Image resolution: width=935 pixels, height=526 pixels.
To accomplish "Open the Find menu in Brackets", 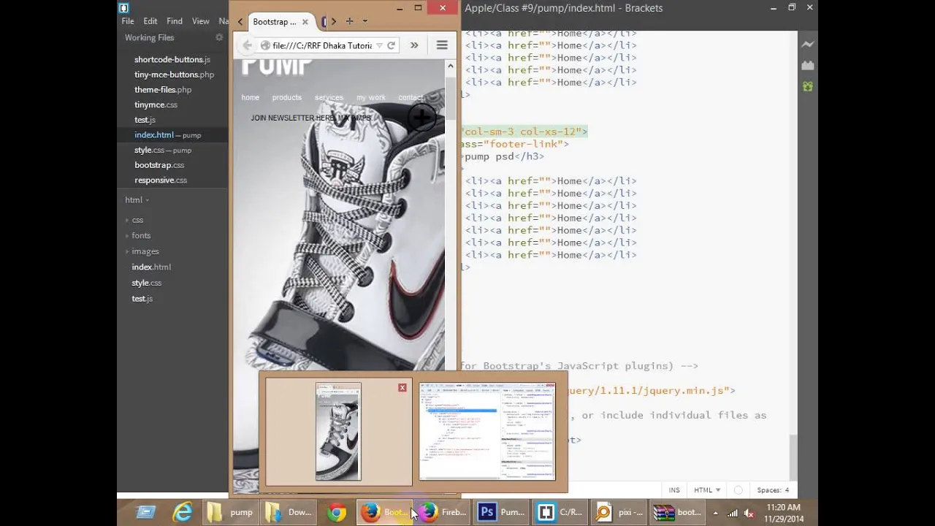I will pos(175,21).
